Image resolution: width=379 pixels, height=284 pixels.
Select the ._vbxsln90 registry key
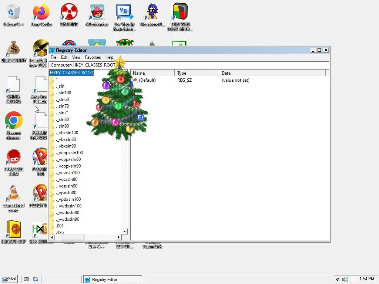click(x=66, y=146)
